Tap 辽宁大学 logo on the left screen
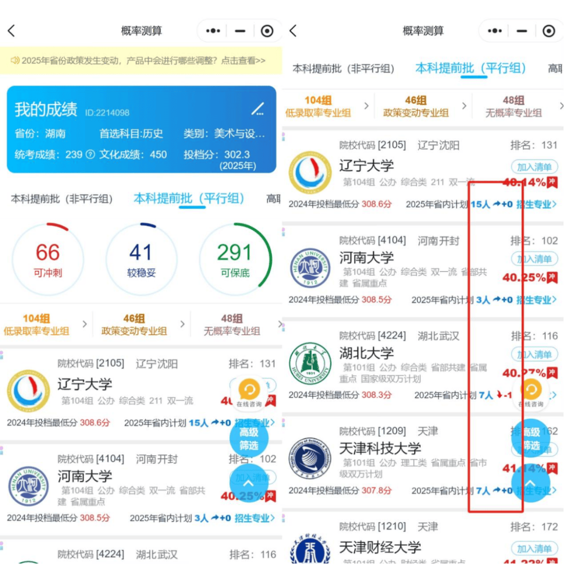Image resolution: width=564 pixels, height=564 pixels. click(x=28, y=391)
